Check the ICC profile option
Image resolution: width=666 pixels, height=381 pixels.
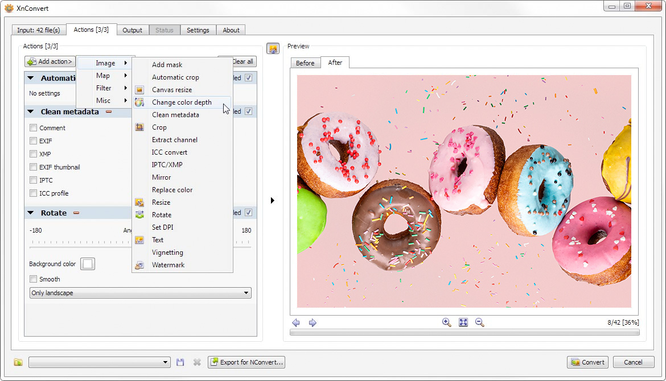click(x=33, y=193)
